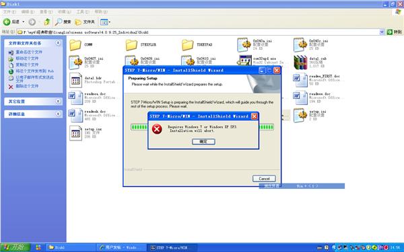Select the setup.inx file icon
Screen dimensions: 404x252
(x=75, y=133)
